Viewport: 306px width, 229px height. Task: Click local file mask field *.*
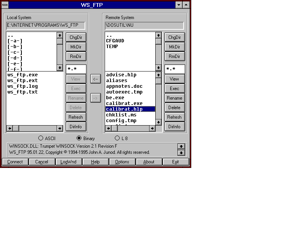click(76, 69)
